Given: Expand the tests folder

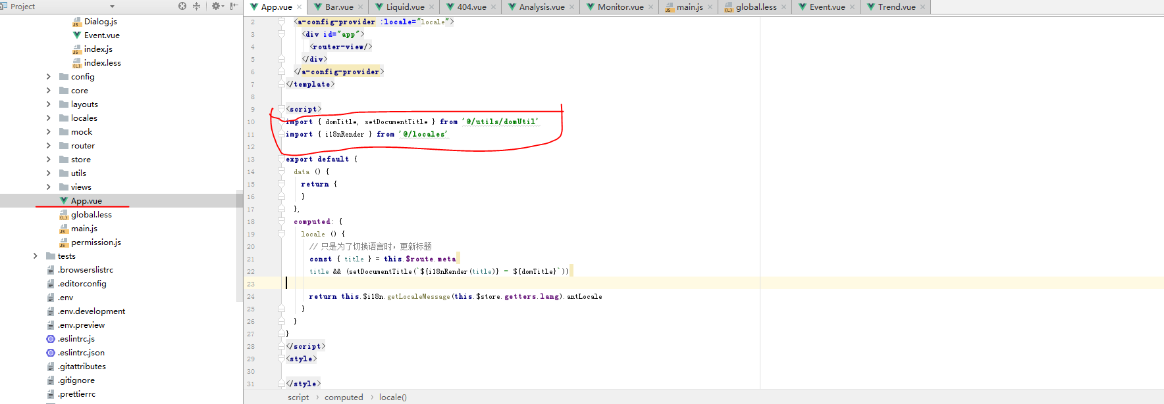Looking at the screenshot, I should (35, 256).
